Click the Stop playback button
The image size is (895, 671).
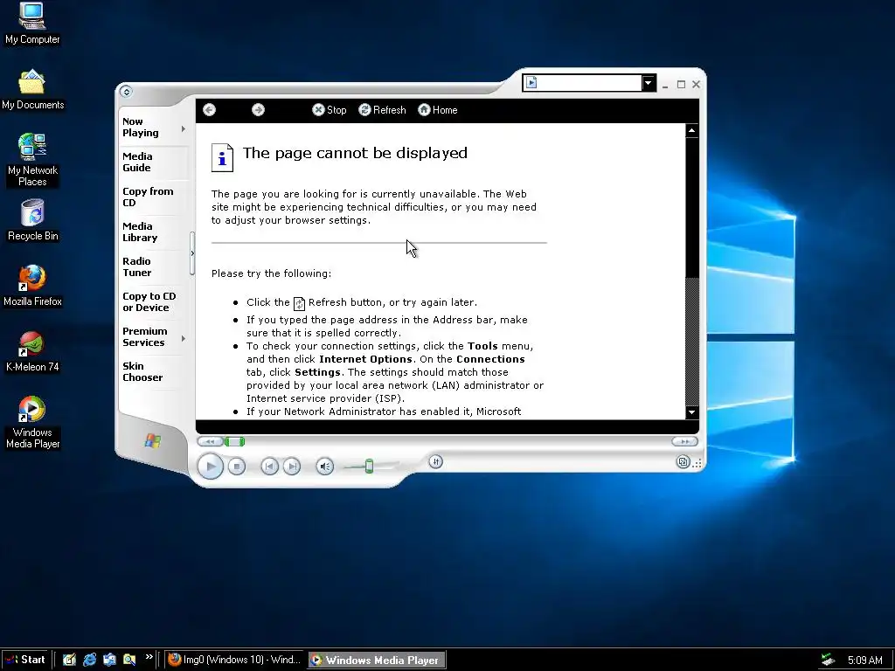tap(237, 467)
